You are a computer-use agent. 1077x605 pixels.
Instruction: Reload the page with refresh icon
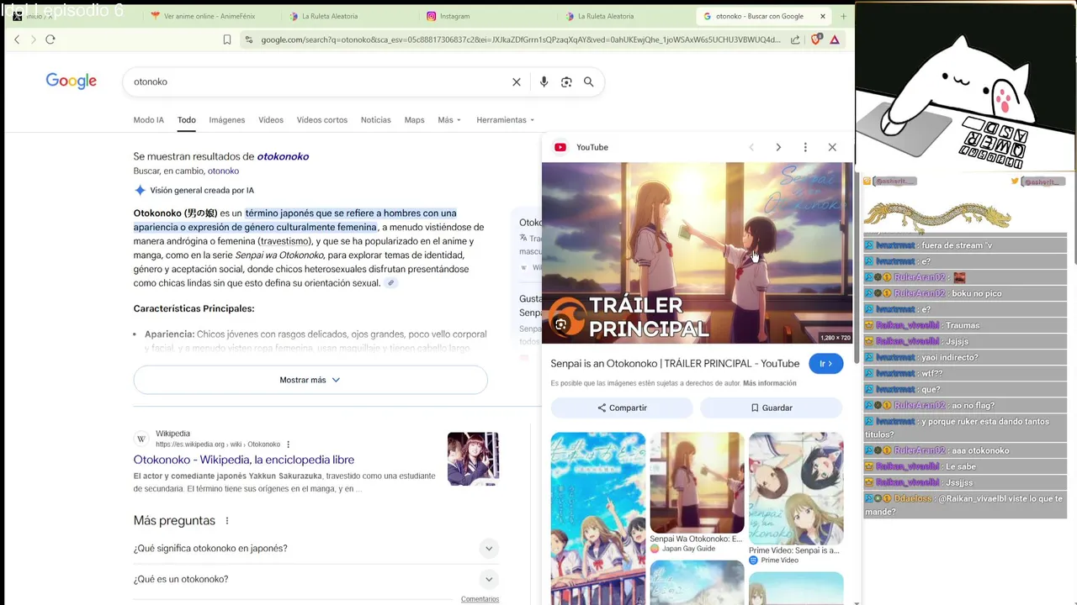pyautogui.click(x=50, y=39)
